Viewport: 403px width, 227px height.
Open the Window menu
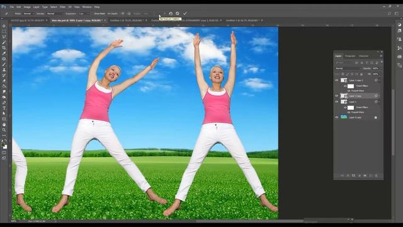pos(87,7)
